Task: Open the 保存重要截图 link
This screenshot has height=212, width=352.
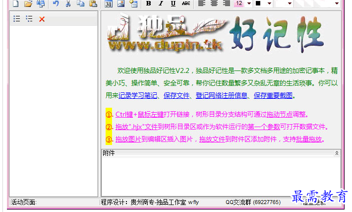Action: coord(273,95)
